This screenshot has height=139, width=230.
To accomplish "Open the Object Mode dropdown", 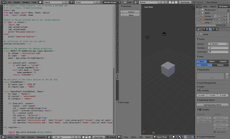I will [162, 137].
